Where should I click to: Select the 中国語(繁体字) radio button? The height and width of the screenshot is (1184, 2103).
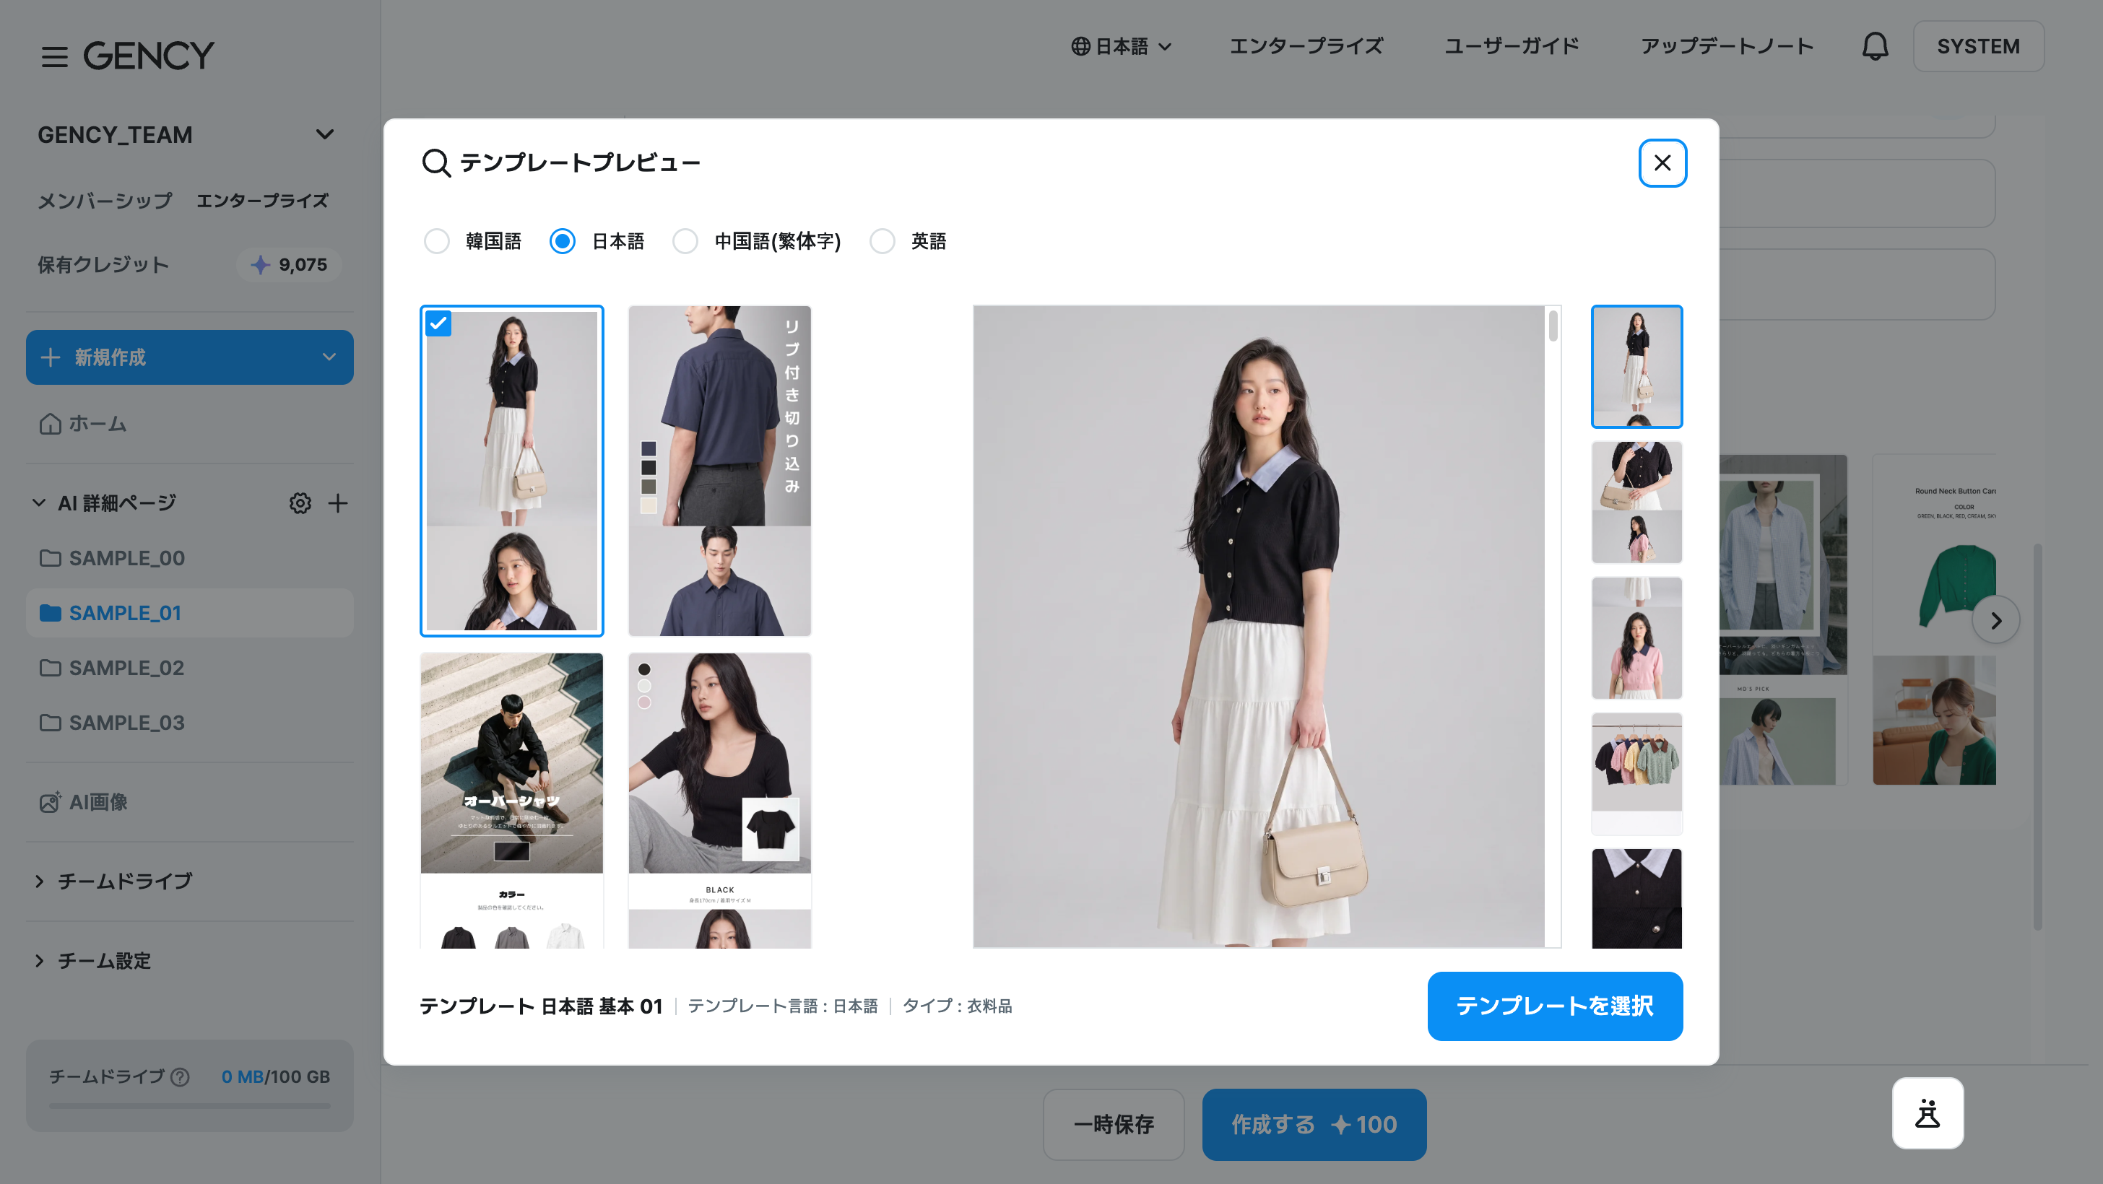(x=685, y=240)
